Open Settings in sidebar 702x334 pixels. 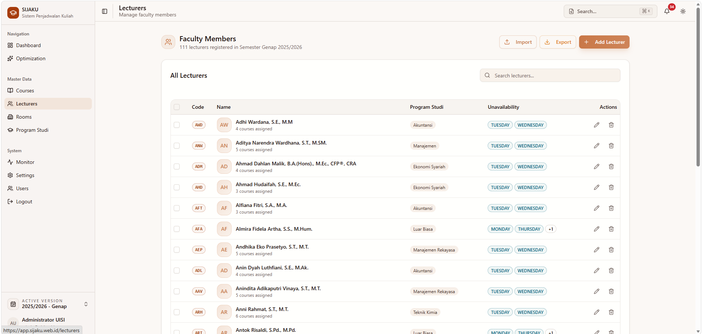(48, 175)
